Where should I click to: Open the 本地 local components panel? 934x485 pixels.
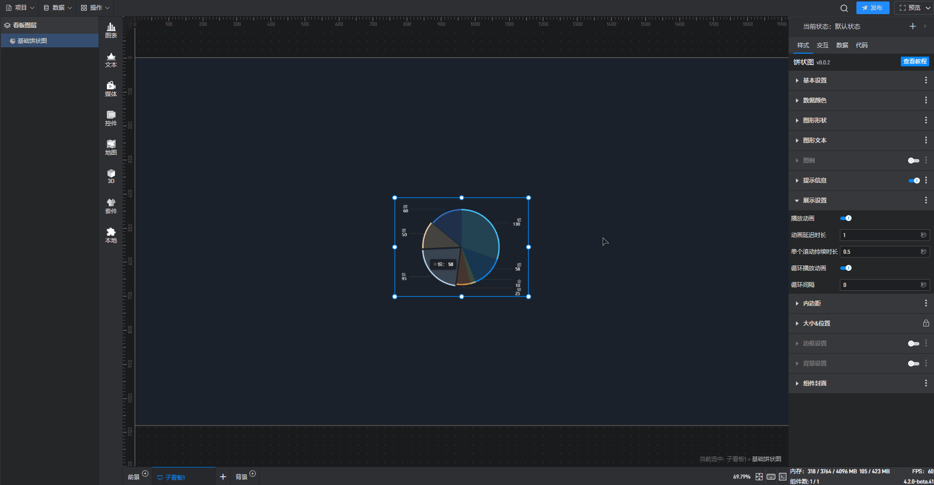111,236
